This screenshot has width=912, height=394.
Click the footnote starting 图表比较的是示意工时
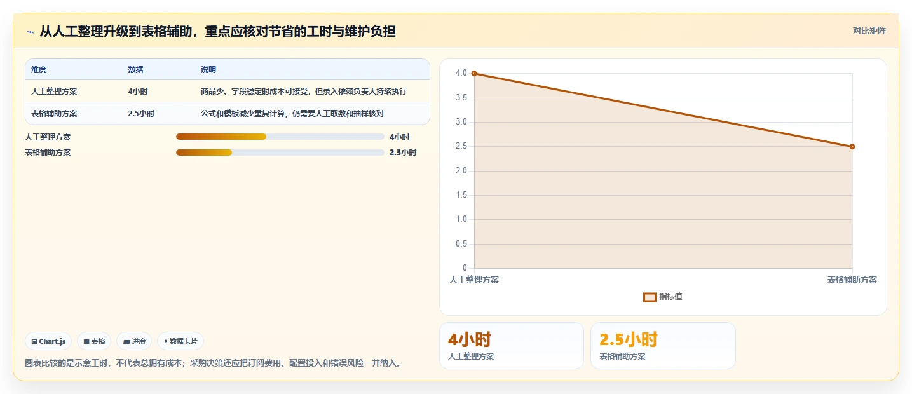pos(213,363)
